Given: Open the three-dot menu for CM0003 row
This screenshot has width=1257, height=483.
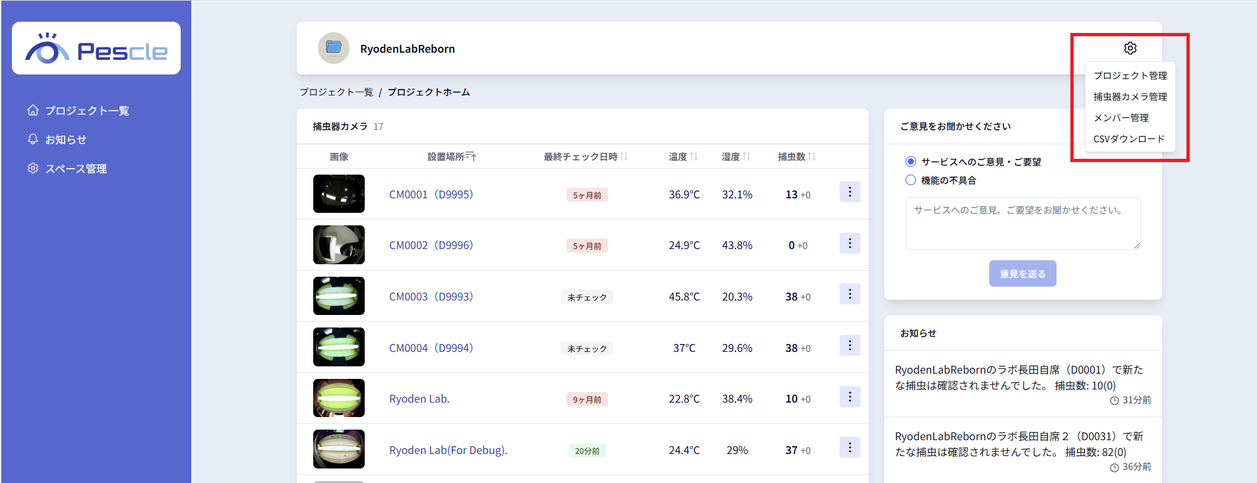Looking at the screenshot, I should pos(849,294).
